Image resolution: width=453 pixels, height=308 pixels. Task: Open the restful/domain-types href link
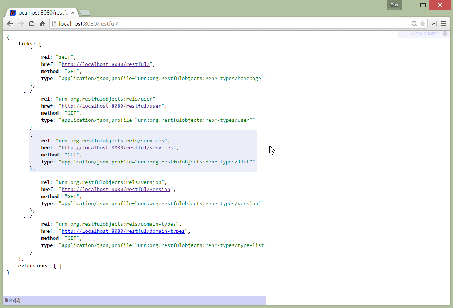(x=123, y=231)
